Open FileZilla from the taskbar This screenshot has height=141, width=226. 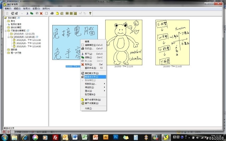(55, 137)
